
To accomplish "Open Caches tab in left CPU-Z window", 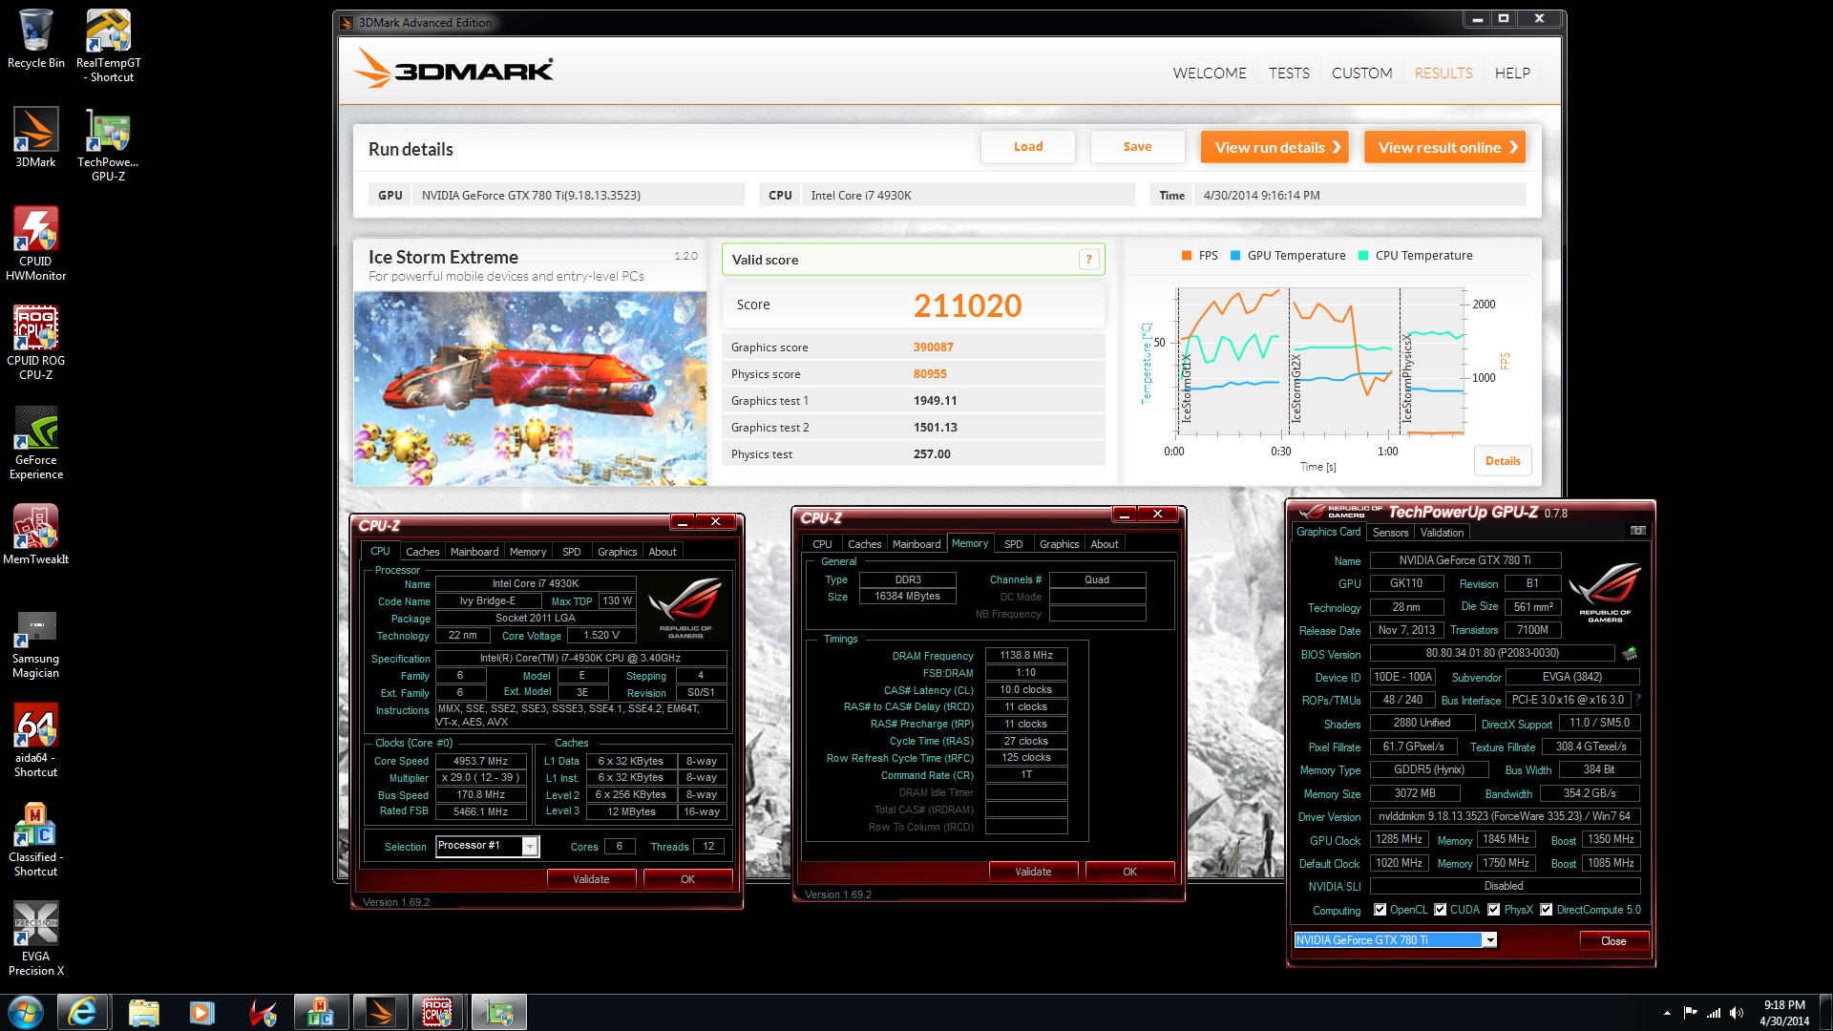I will 422,552.
